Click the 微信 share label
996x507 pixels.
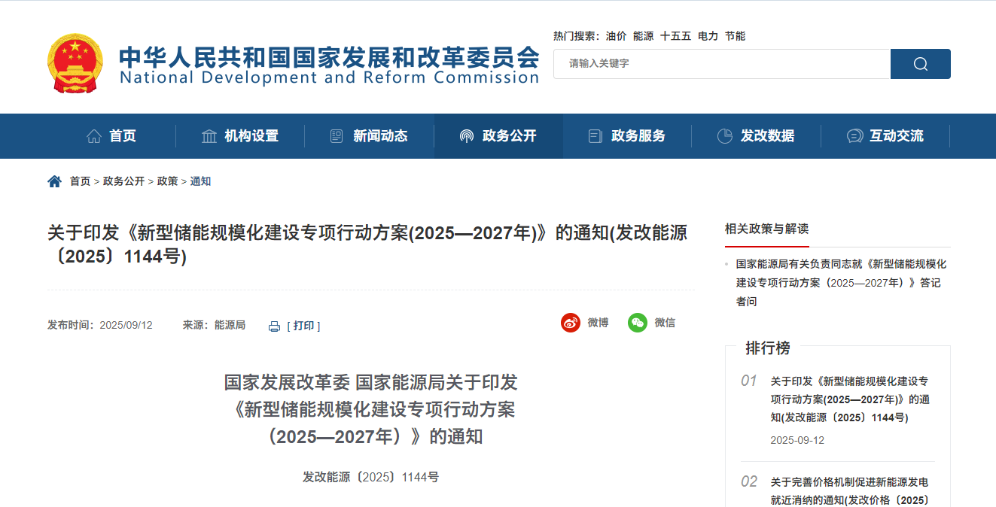pyautogui.click(x=665, y=323)
